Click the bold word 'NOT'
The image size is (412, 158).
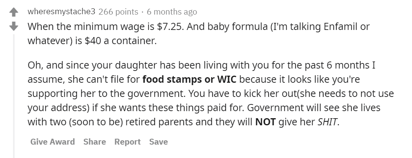pyautogui.click(x=265, y=122)
